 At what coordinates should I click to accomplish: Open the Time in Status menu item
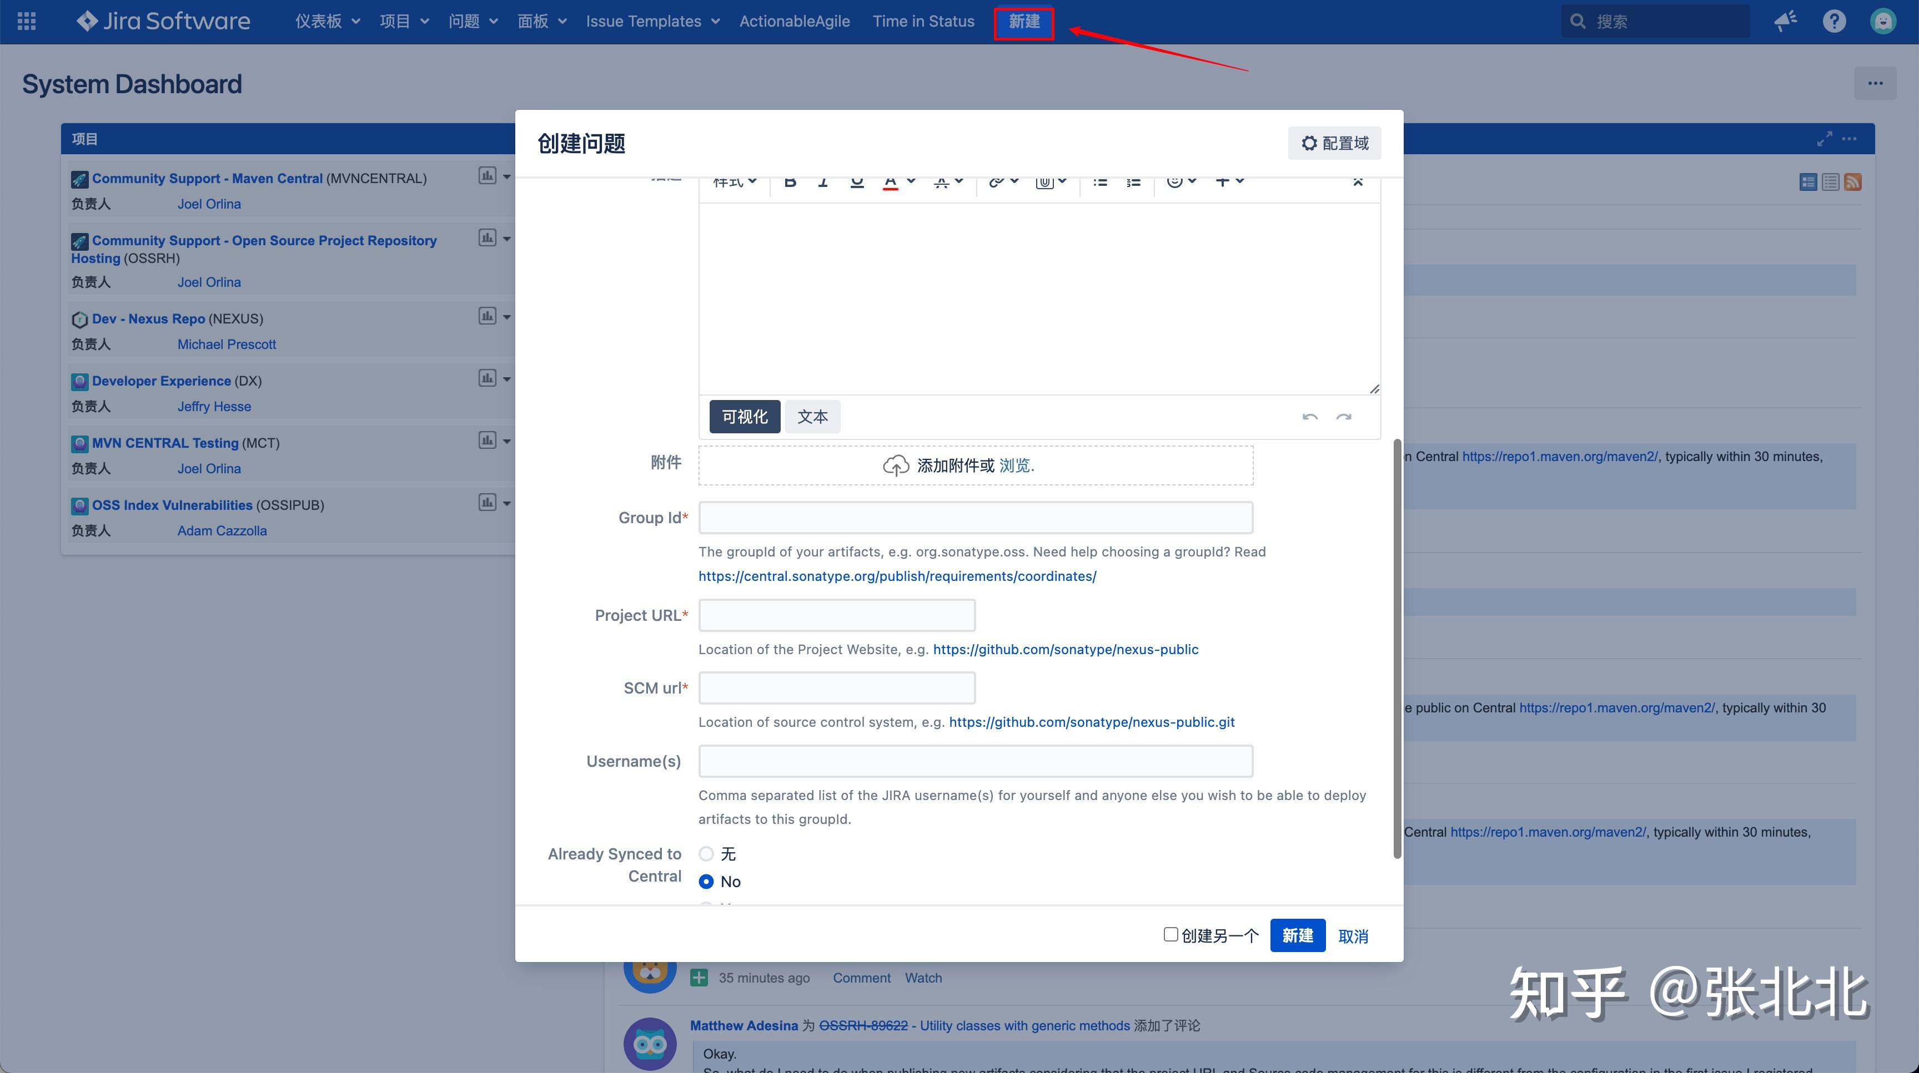pyautogui.click(x=923, y=22)
